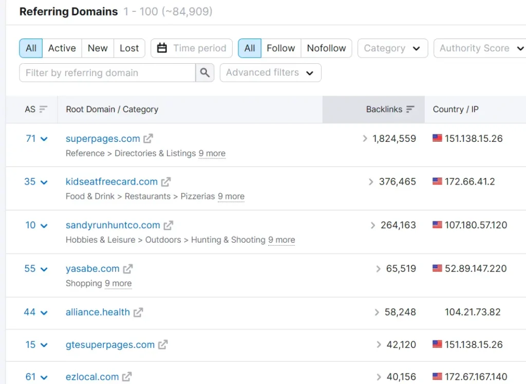Click the IP address 104.21.73.82
The image size is (526, 384).
(473, 312)
